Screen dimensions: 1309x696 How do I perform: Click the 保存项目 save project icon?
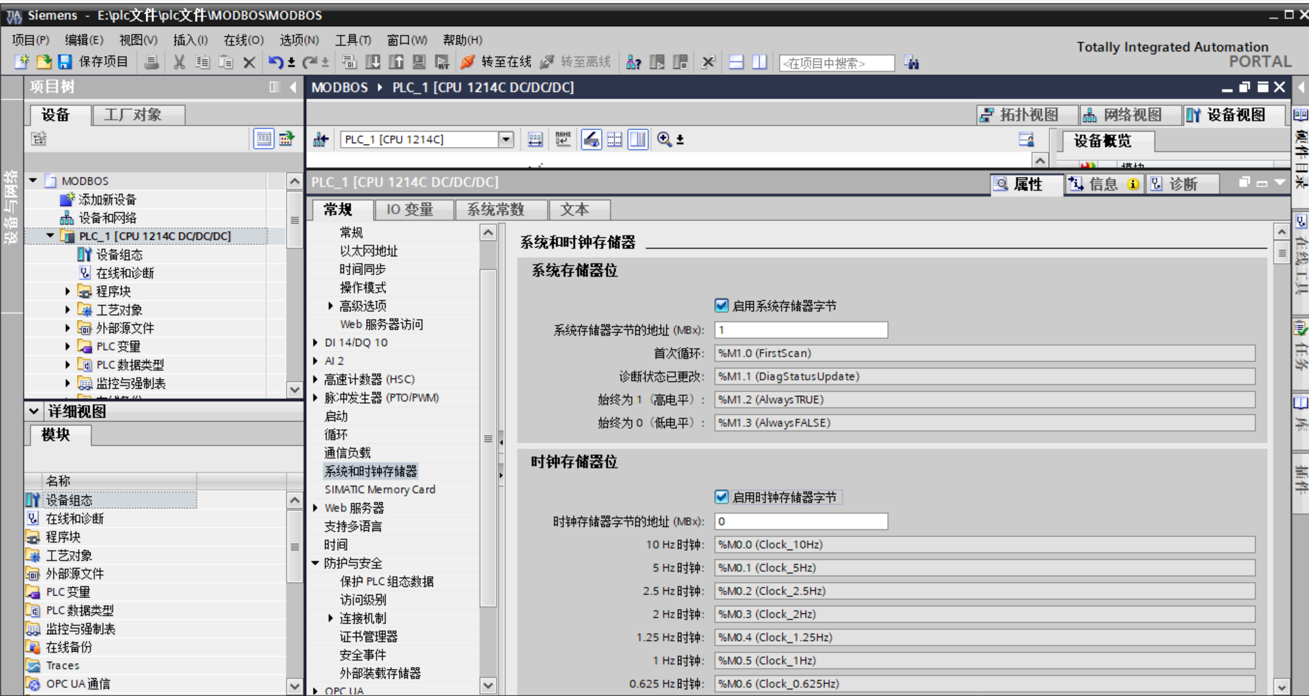tap(65, 62)
